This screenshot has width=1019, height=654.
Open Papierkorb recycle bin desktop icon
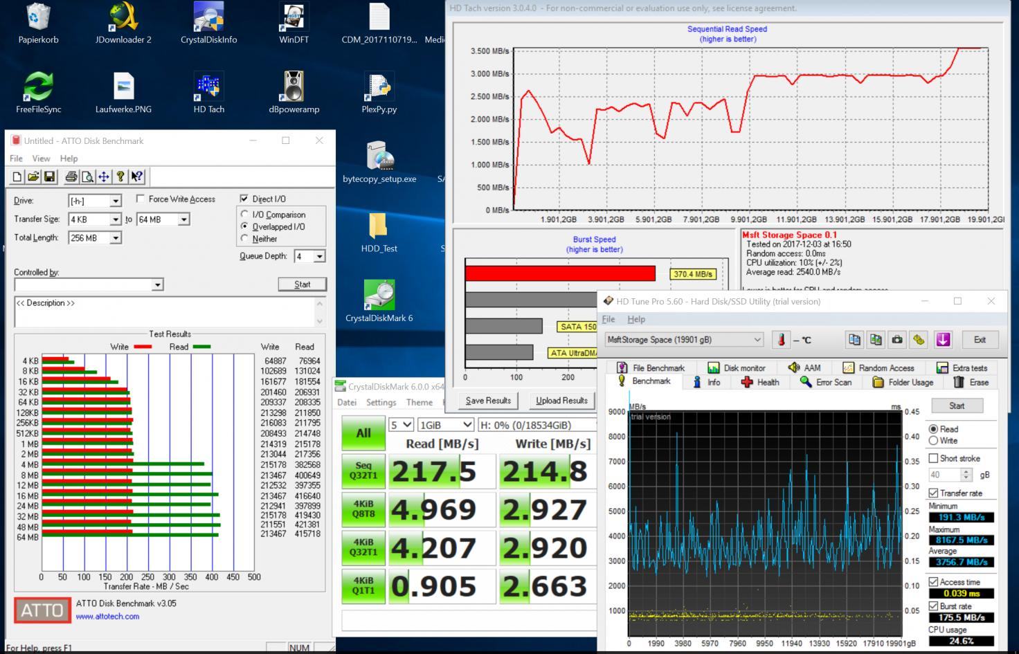[x=38, y=24]
